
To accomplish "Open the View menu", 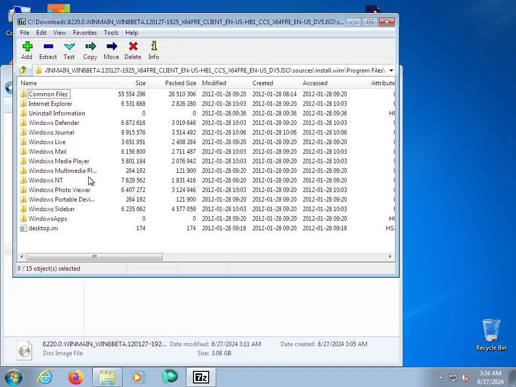I will click(x=59, y=33).
